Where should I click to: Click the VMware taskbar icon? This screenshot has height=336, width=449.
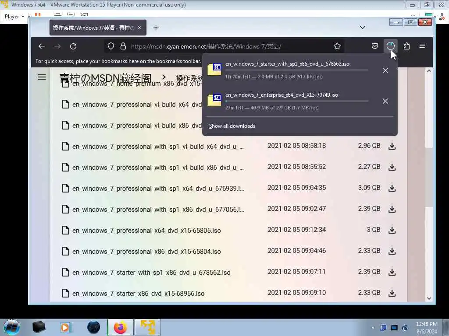tap(148, 327)
